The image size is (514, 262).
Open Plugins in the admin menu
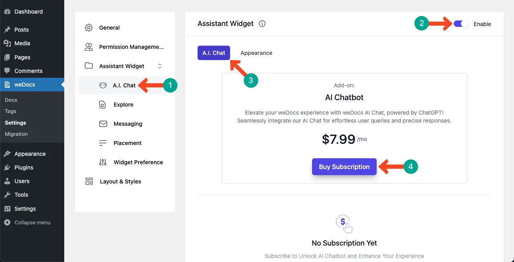pyautogui.click(x=24, y=167)
